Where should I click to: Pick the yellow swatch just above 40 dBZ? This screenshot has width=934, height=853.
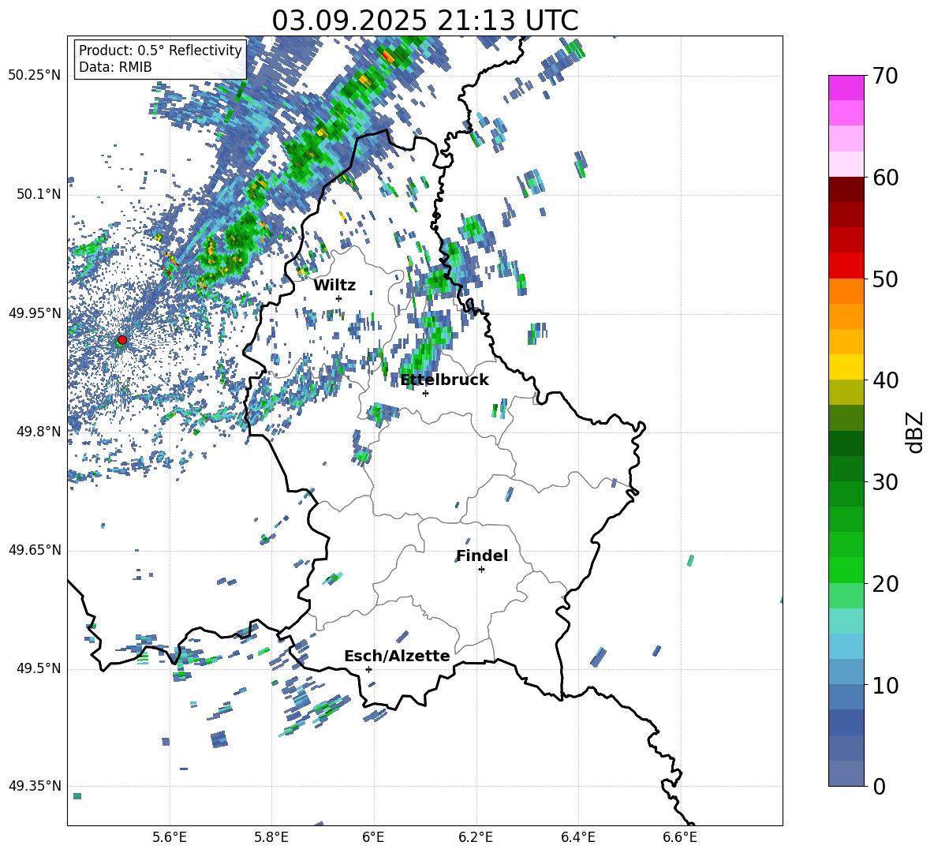tap(846, 368)
